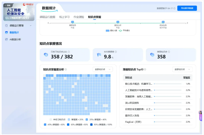
Task: Click the 终结性考试大作业 bar in the chart
Action: (163, 22)
